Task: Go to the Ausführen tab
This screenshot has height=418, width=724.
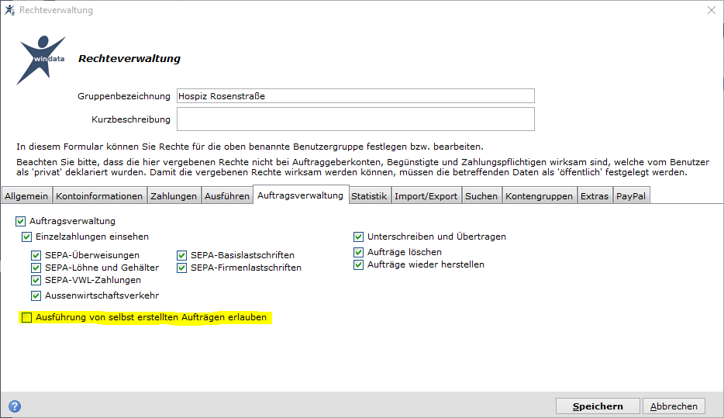Action: click(226, 196)
